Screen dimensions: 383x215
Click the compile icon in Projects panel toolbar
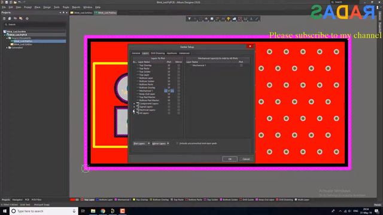(x=10, y=19)
